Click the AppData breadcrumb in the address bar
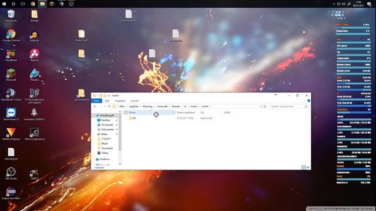This screenshot has width=376, height=211. coord(134,107)
